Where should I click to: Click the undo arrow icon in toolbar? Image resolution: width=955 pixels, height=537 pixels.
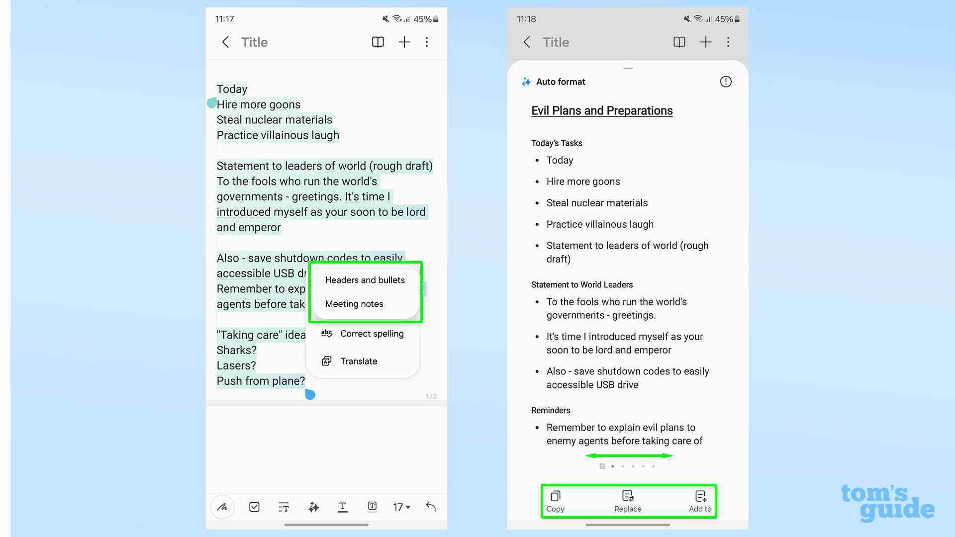click(431, 506)
